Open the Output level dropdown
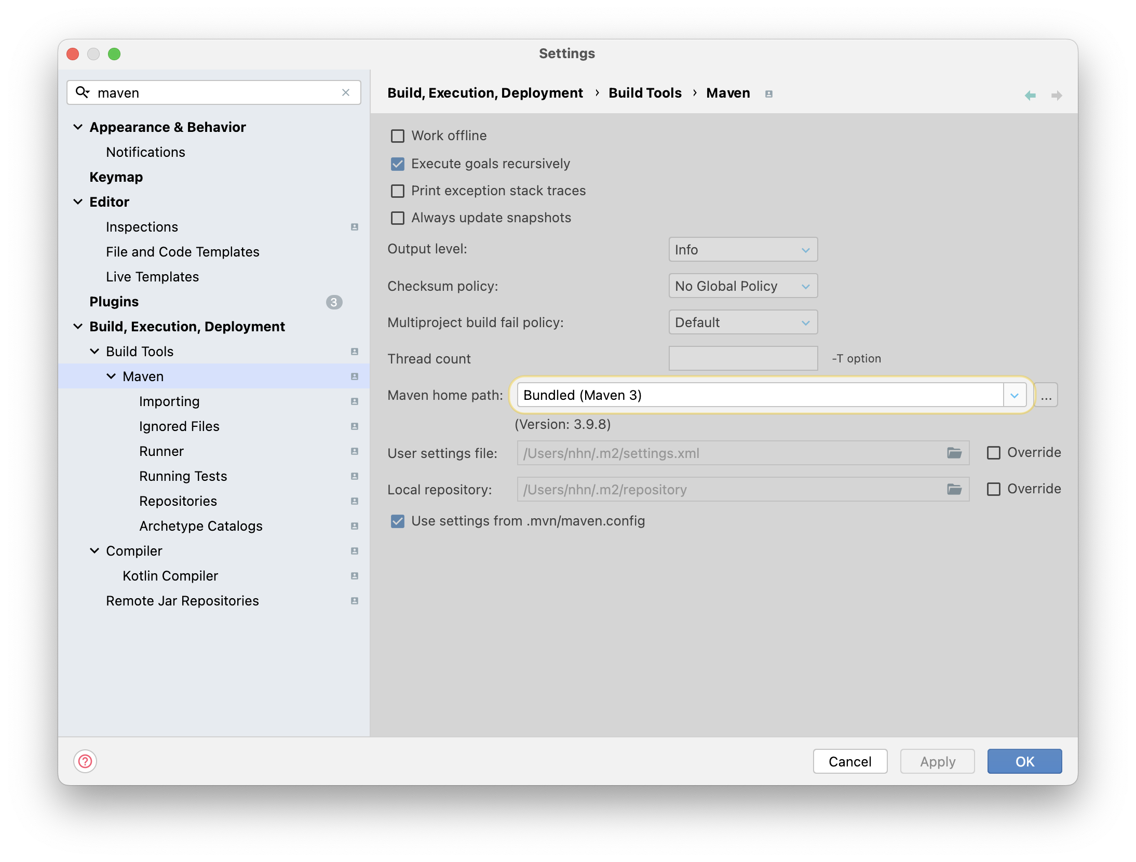Image resolution: width=1136 pixels, height=862 pixels. (742, 250)
